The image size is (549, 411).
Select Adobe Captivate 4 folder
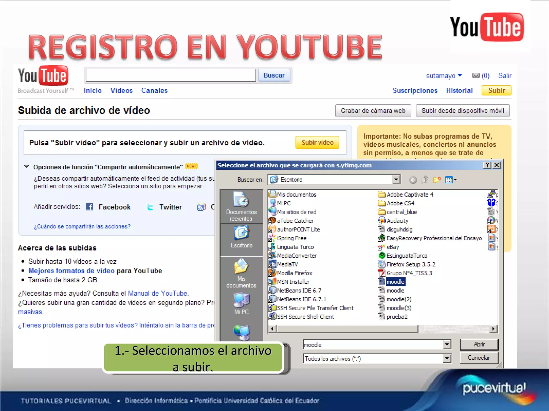pos(406,195)
